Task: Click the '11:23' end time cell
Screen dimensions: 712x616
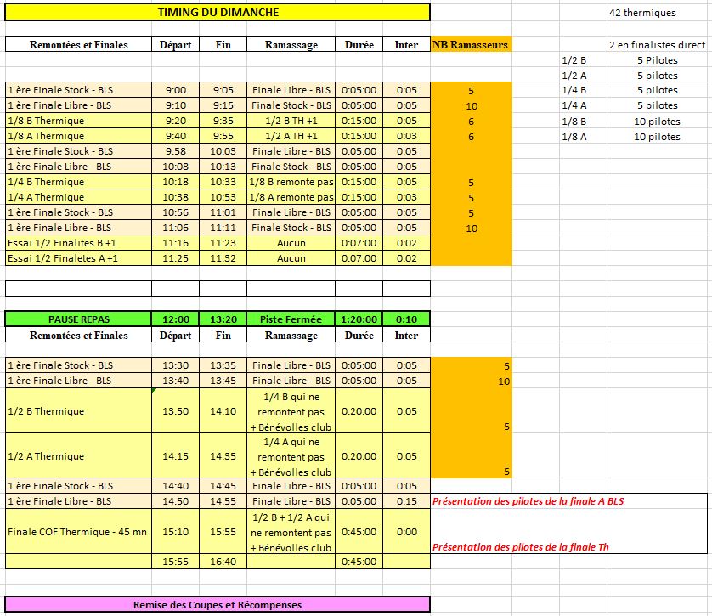Action: pos(223,243)
